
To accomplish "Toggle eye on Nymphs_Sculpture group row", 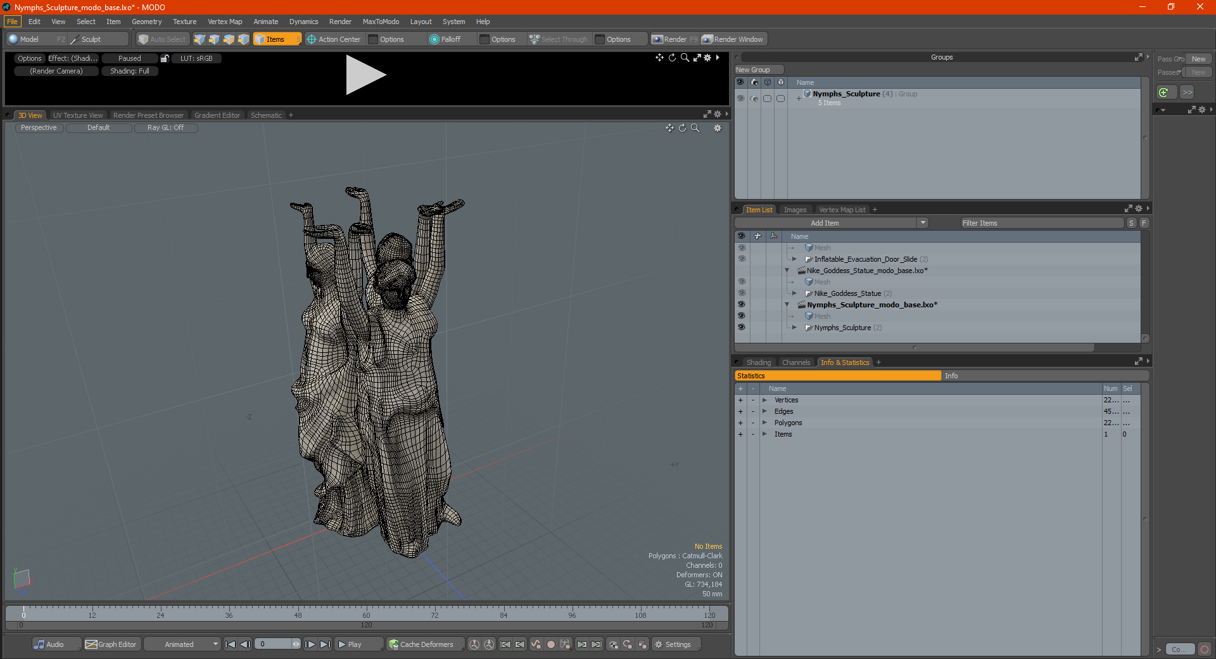I will [740, 98].
